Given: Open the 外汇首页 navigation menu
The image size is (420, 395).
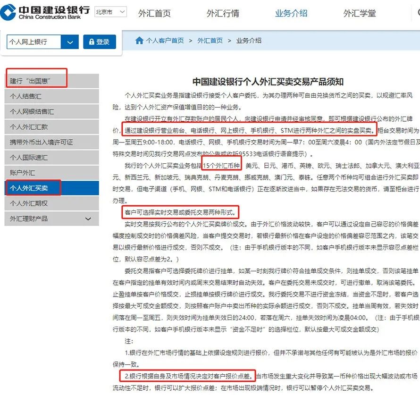Looking at the screenshot, I should [154, 14].
